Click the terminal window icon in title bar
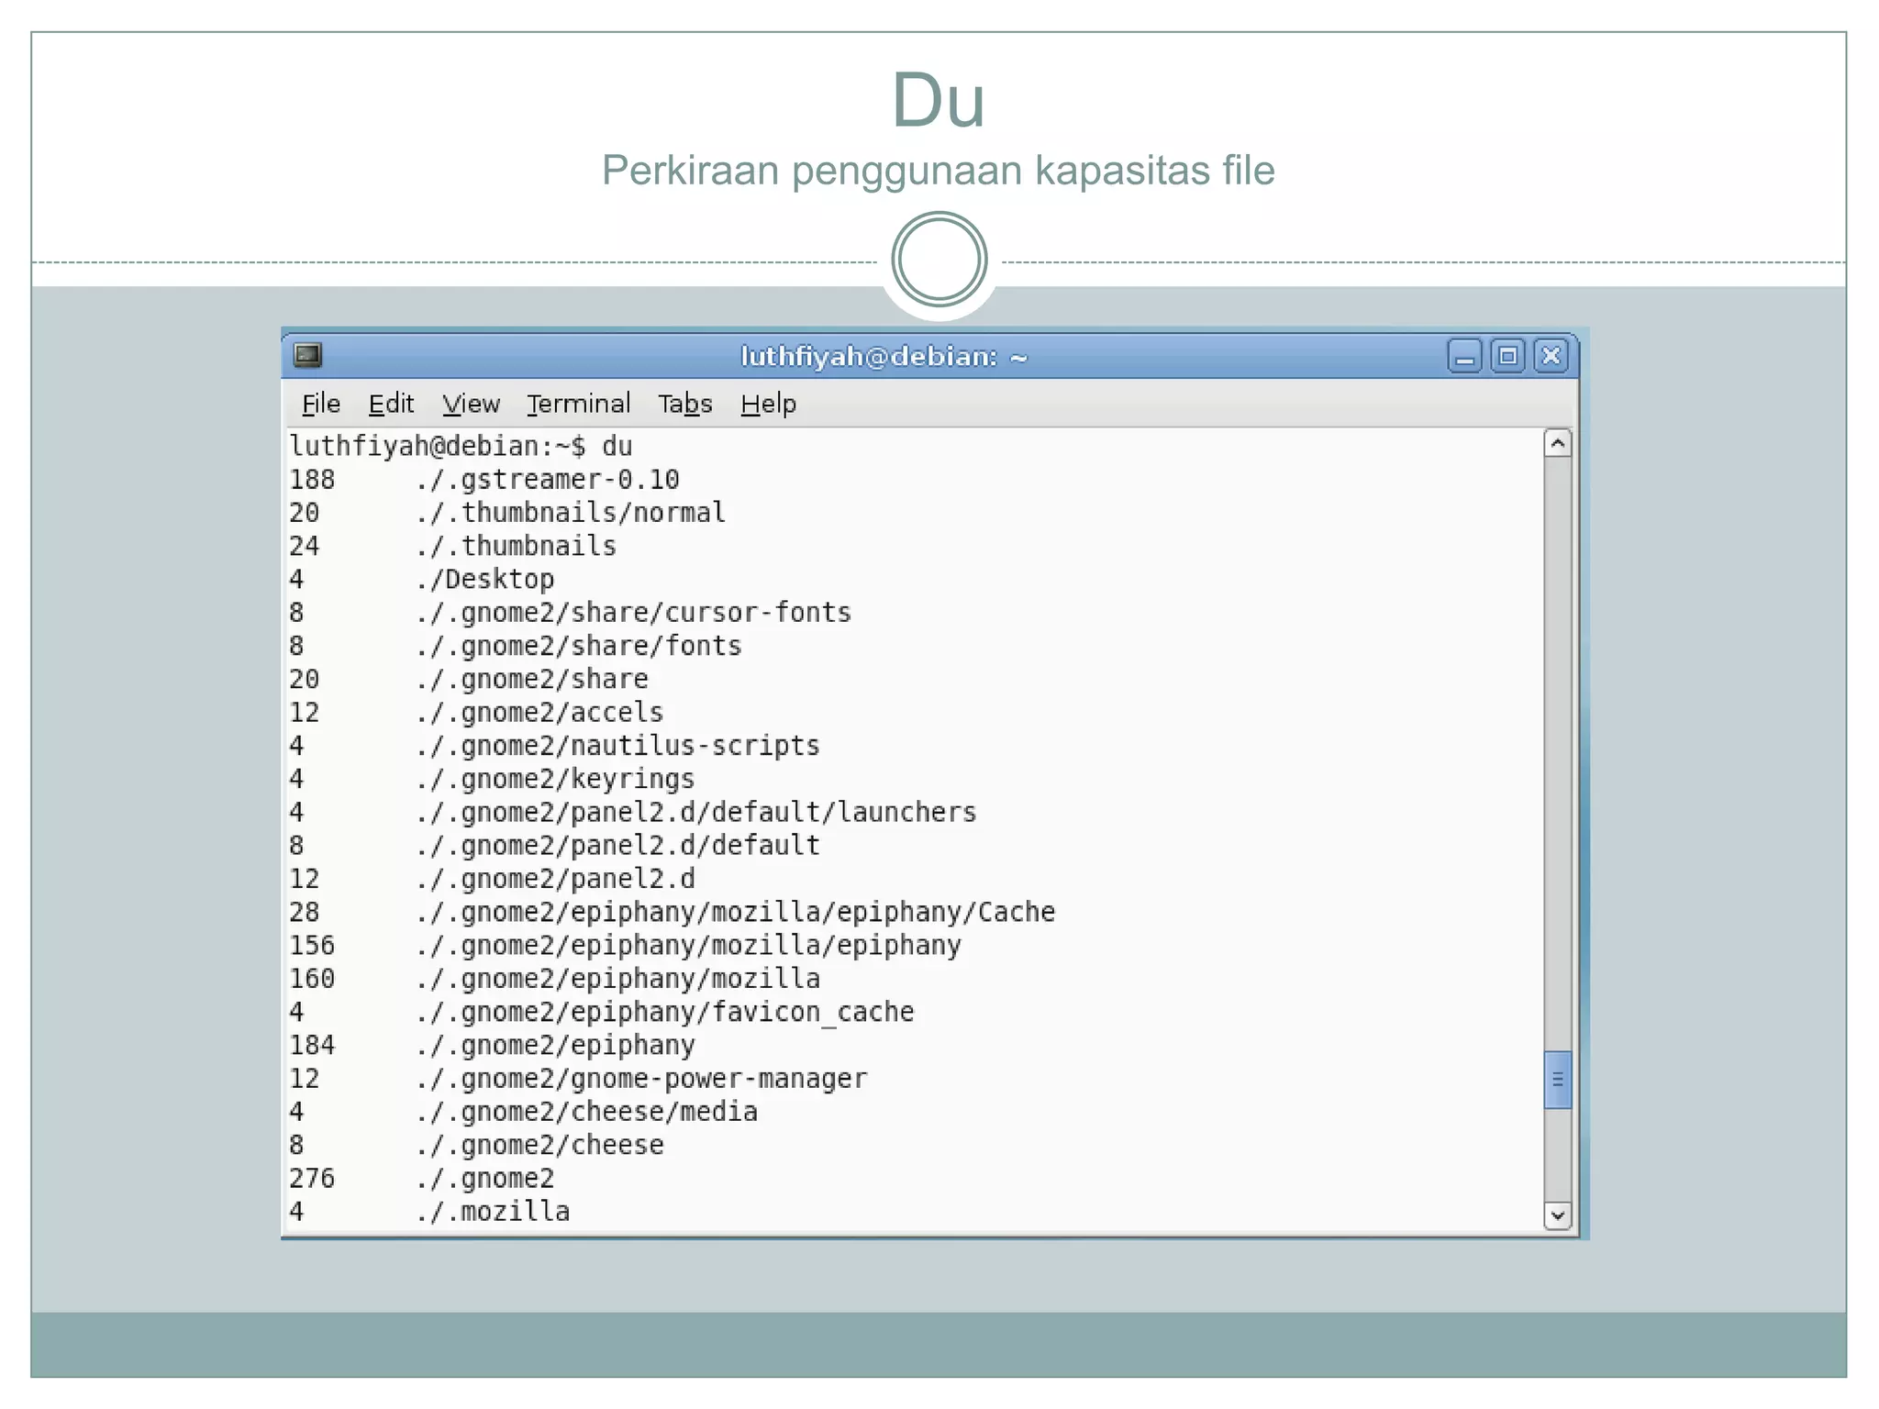This screenshot has height=1409, width=1879. point(307,355)
